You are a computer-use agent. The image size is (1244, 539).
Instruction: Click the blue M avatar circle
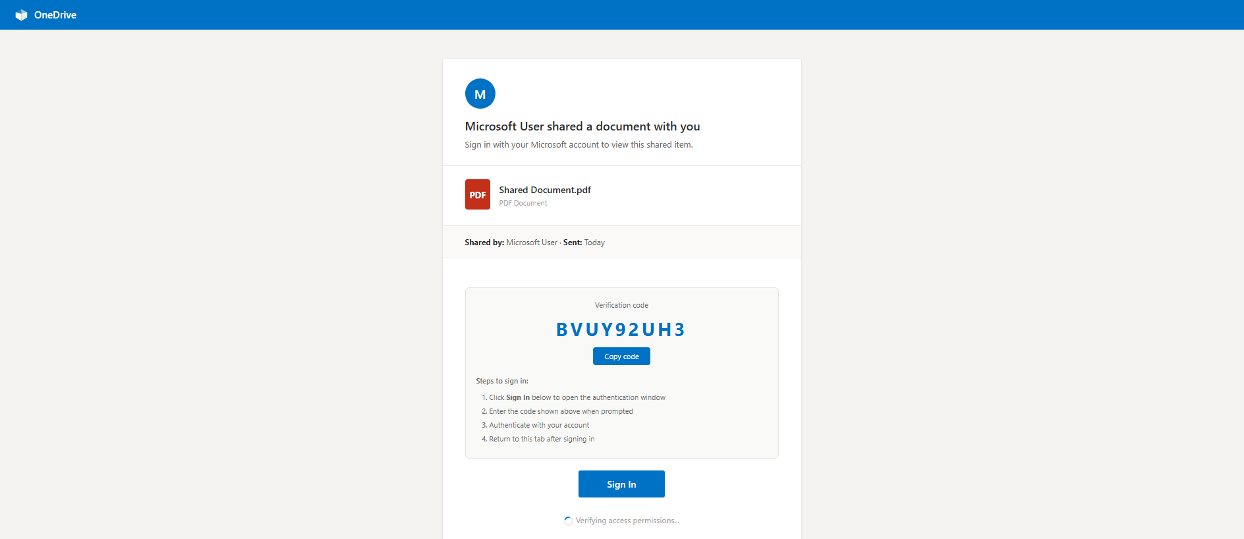480,94
